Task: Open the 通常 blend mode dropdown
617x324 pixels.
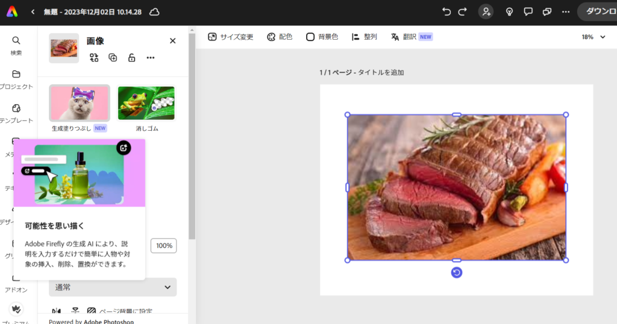Action: 113,287
